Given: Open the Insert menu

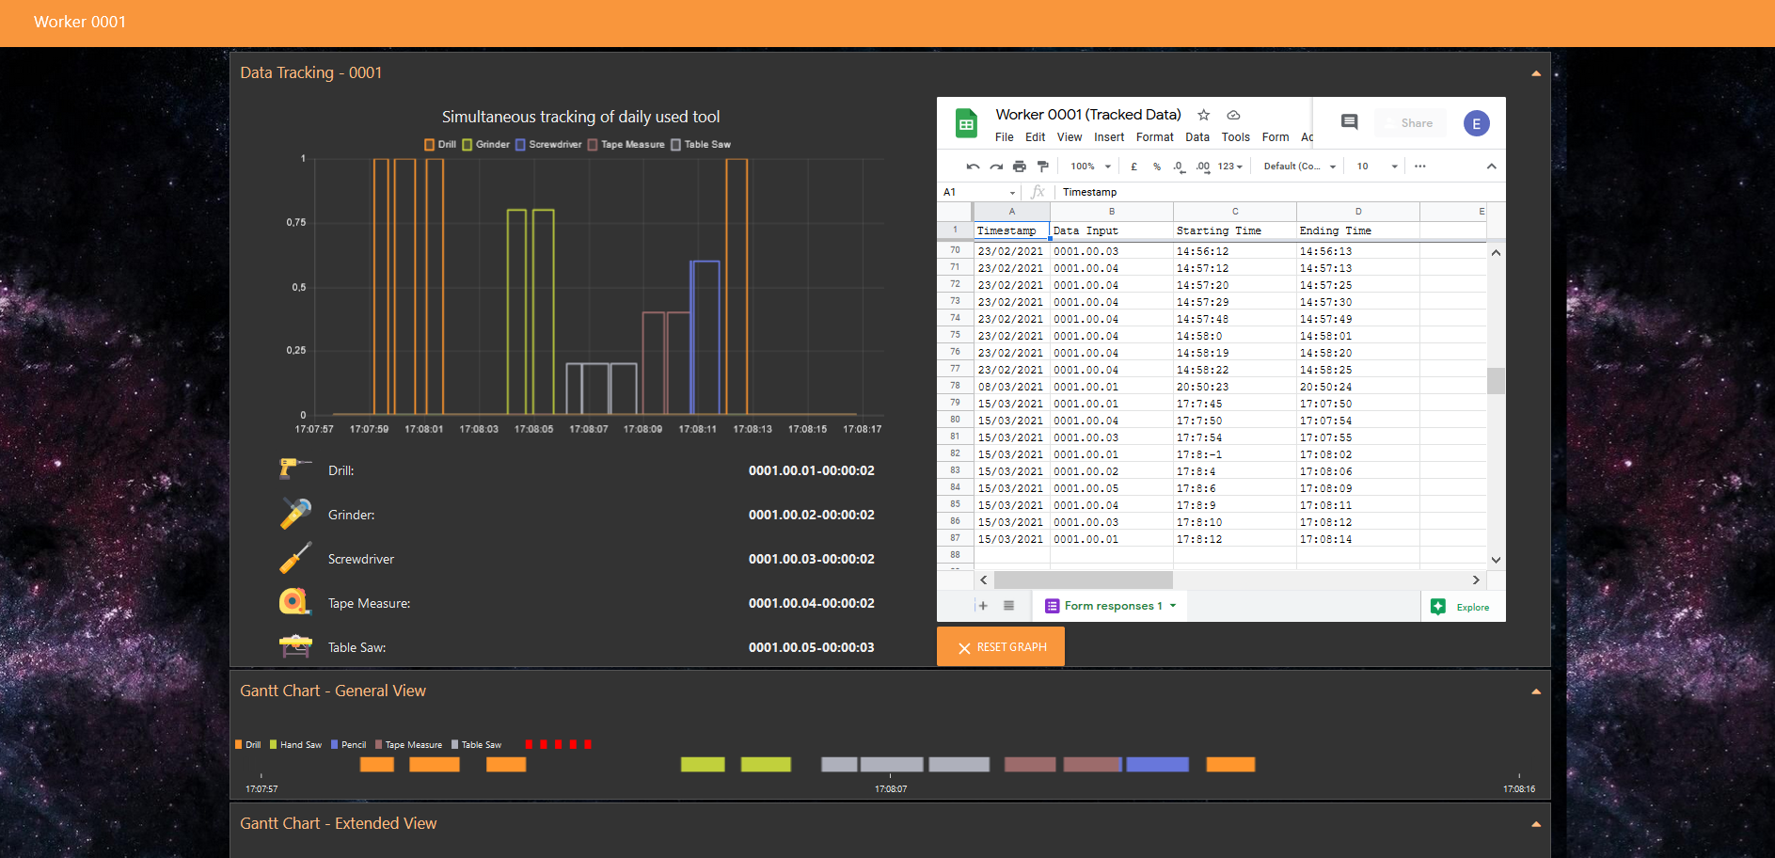Looking at the screenshot, I should tap(1109, 137).
